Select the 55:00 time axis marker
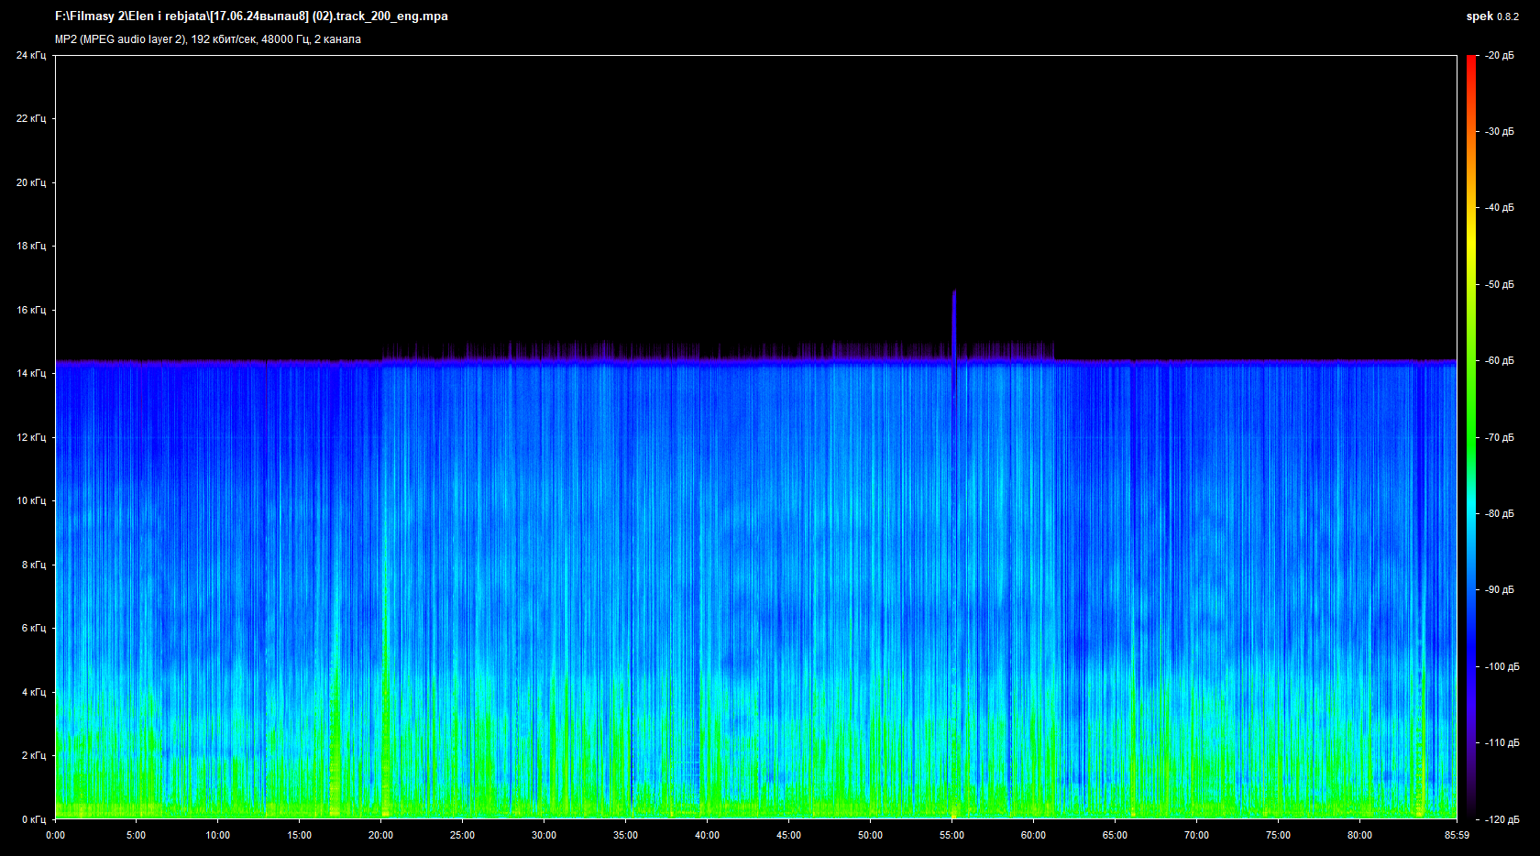Image resolution: width=1540 pixels, height=856 pixels. (951, 835)
